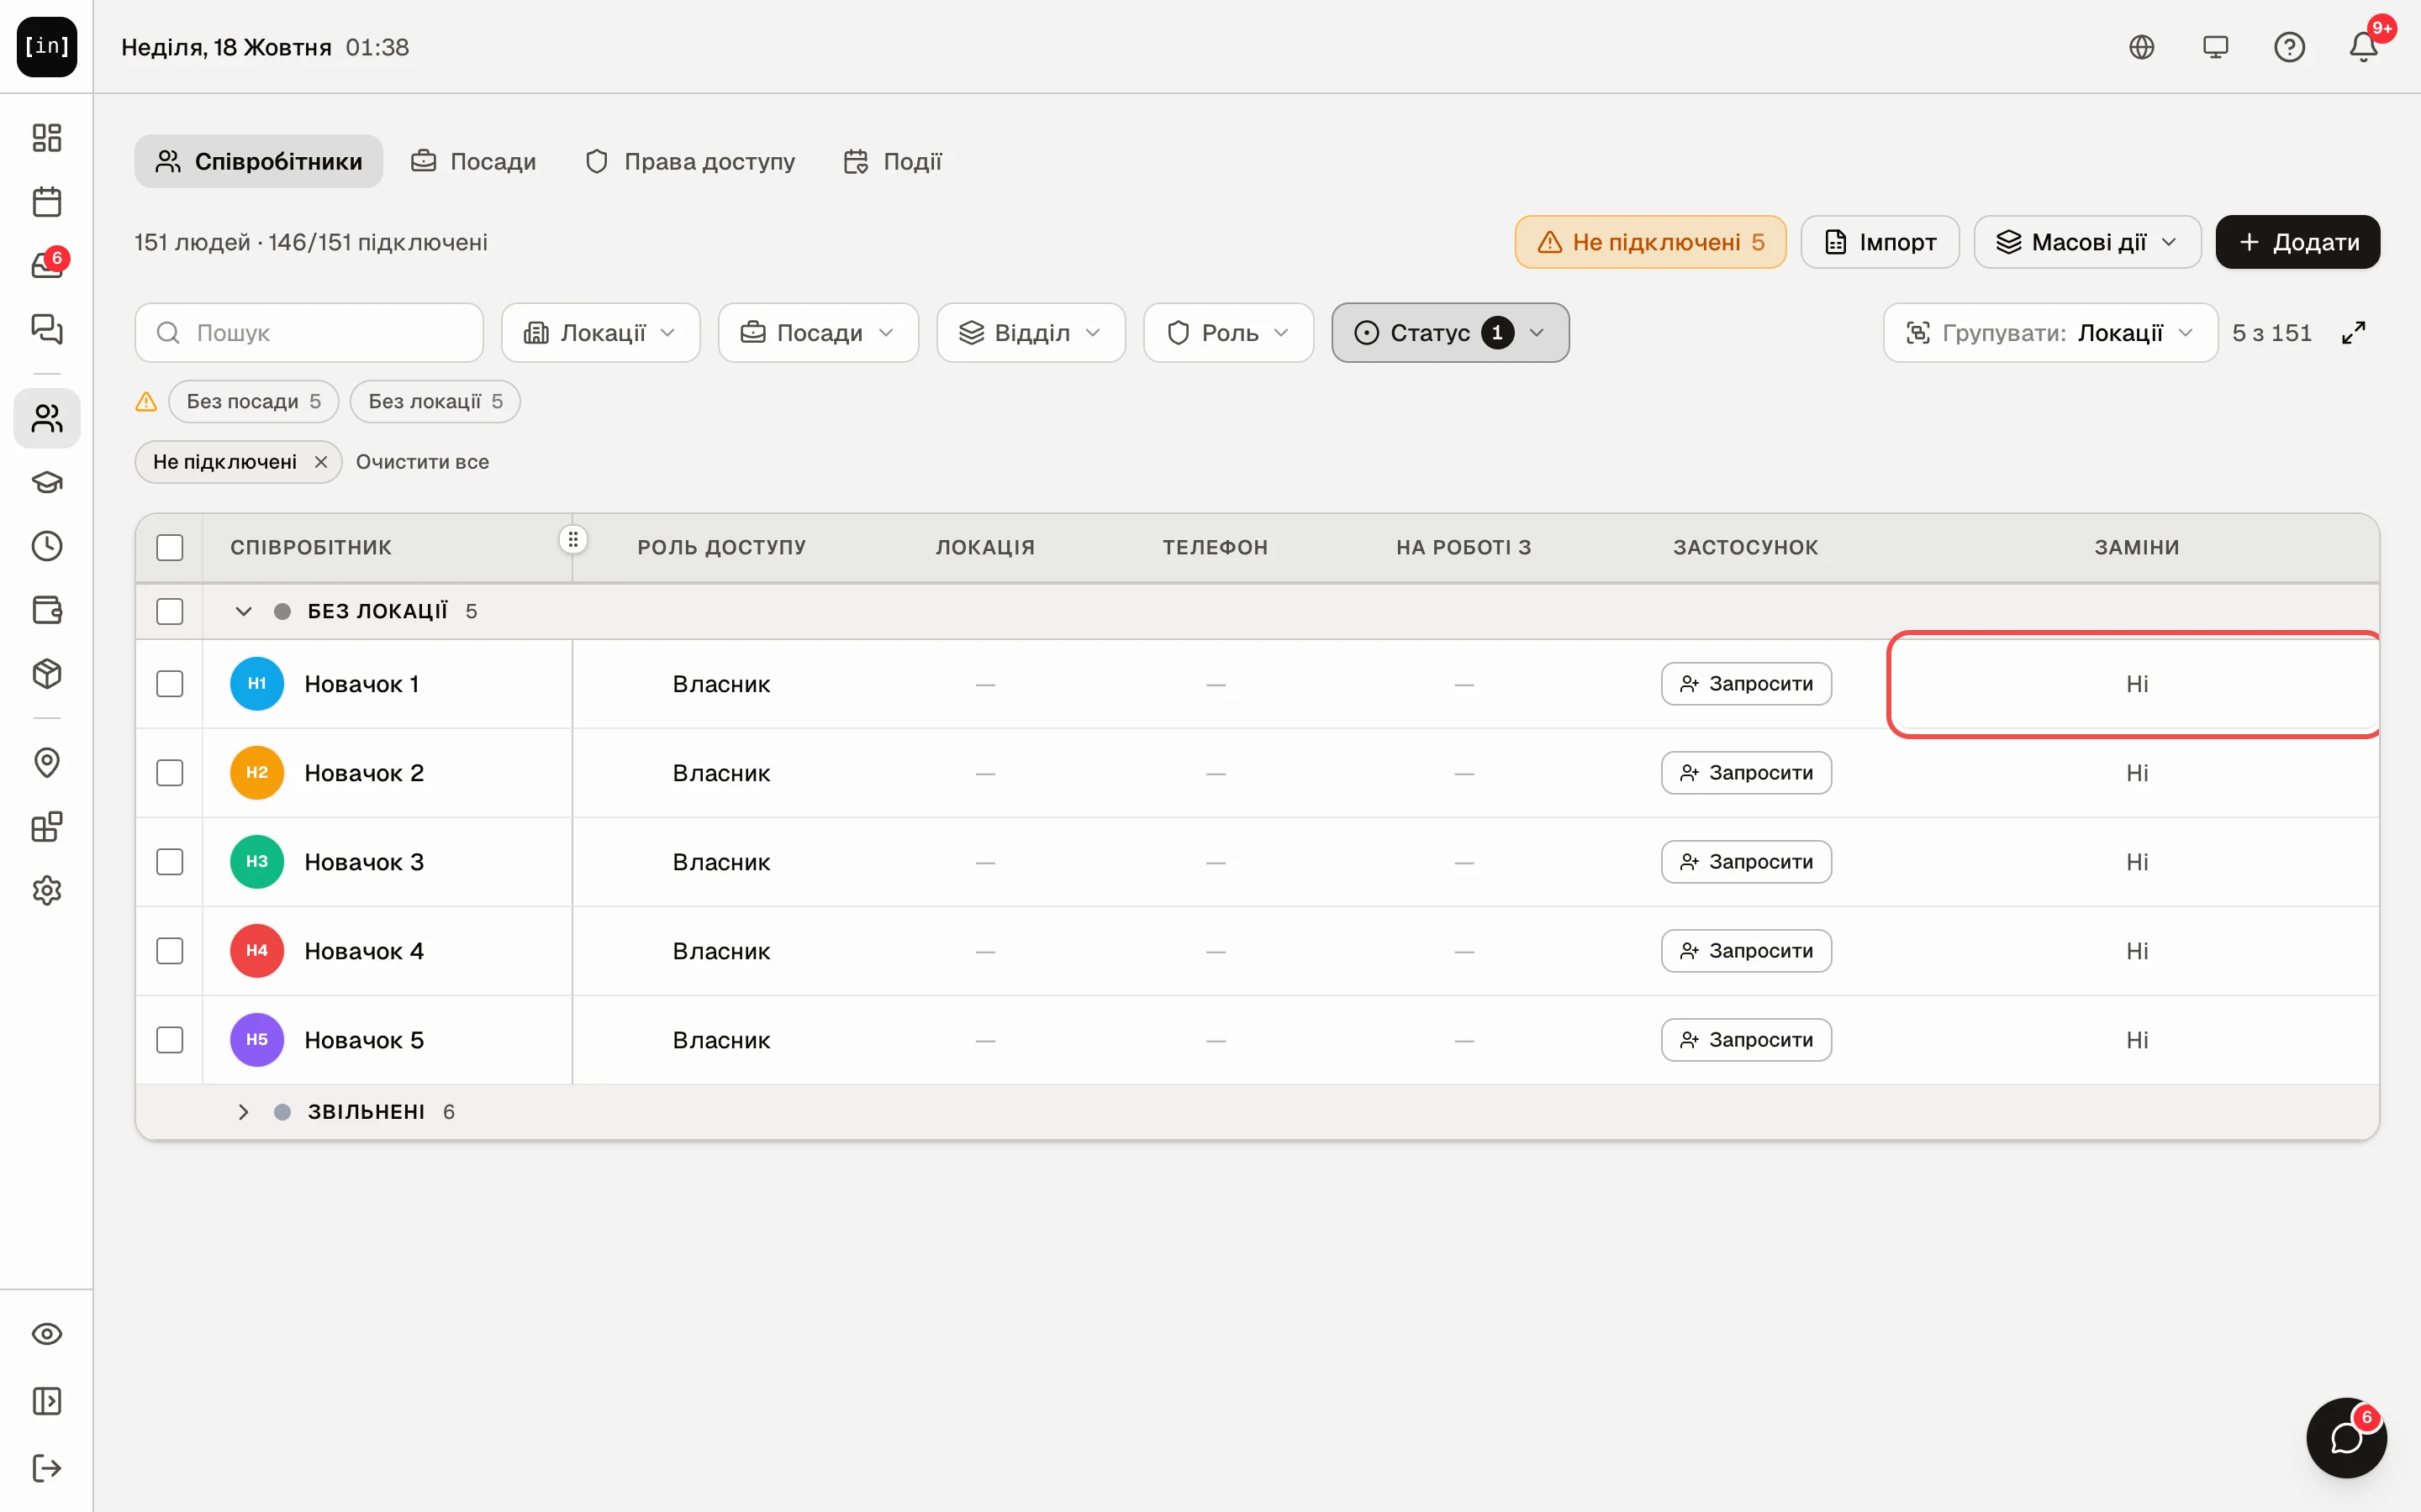
Task: Click the eye preview icon in sidebar
Action: pos(47,1334)
